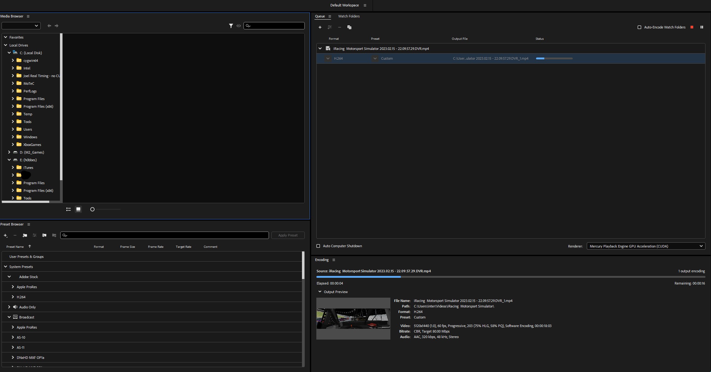This screenshot has height=372, width=711.
Task: Switch Media Browser to thumbnail view
Action: coord(78,209)
